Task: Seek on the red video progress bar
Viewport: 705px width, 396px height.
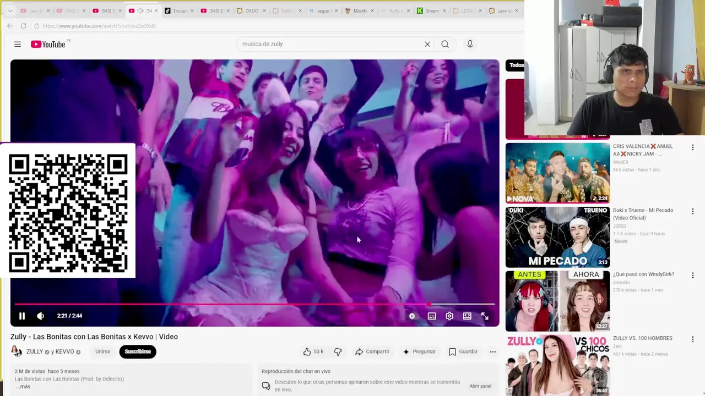Action: click(x=254, y=304)
